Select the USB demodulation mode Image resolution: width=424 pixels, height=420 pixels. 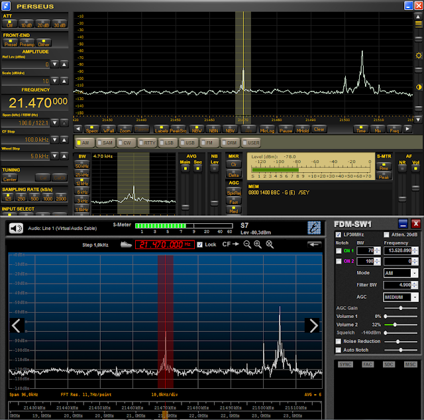tap(188, 142)
